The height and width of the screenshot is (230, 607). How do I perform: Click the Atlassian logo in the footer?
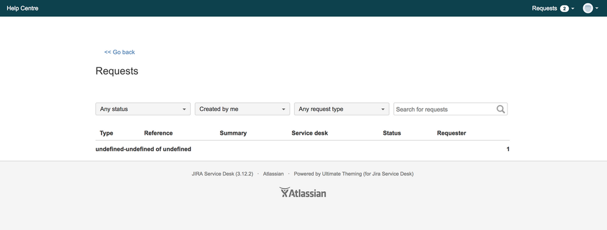[303, 192]
